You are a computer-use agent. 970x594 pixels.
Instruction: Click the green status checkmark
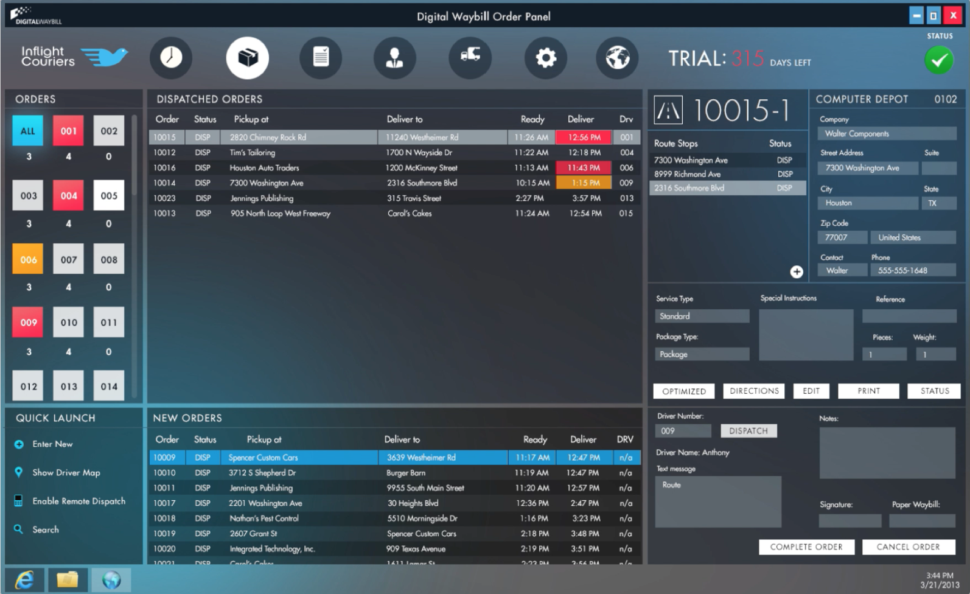pos(939,60)
